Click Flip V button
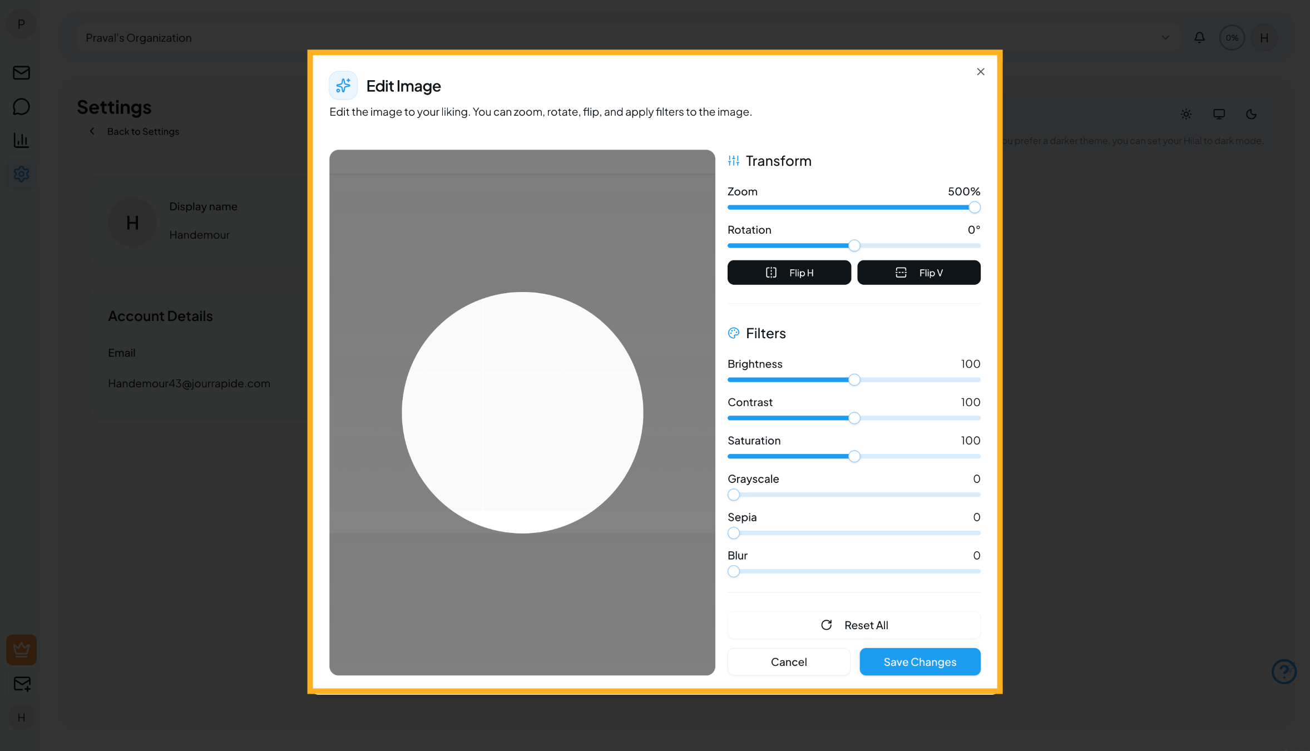 pos(918,273)
